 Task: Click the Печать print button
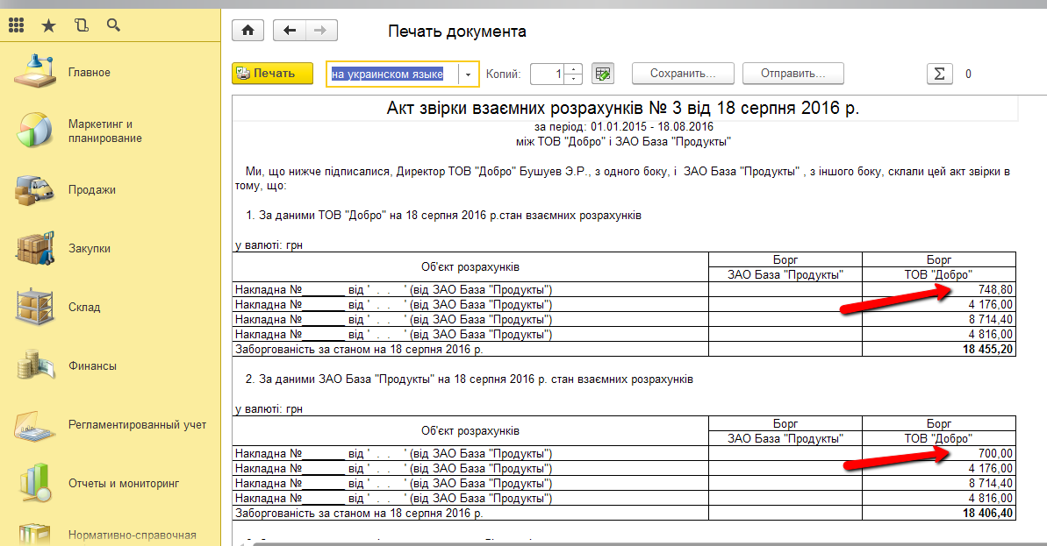[x=272, y=74]
